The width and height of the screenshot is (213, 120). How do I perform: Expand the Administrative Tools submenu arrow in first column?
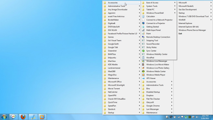139,6
